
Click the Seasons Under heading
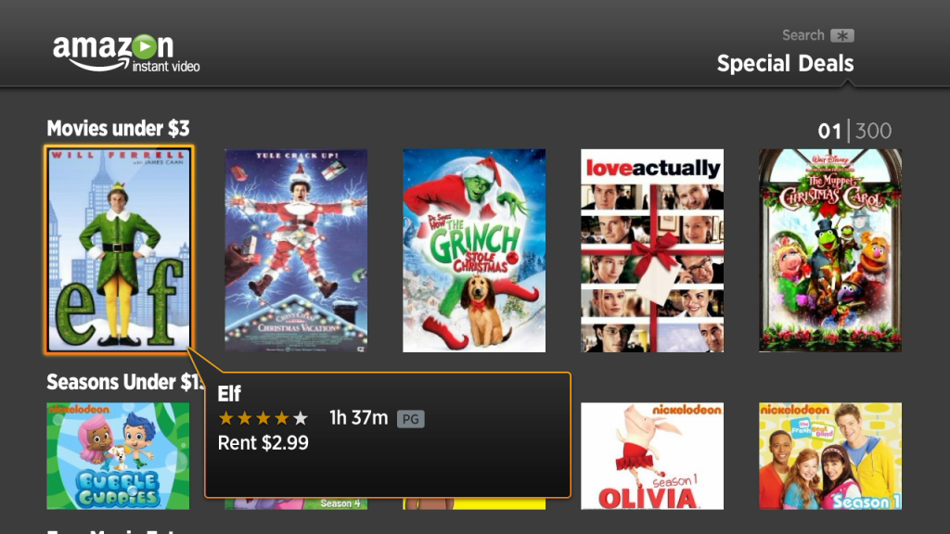pyautogui.click(x=125, y=382)
